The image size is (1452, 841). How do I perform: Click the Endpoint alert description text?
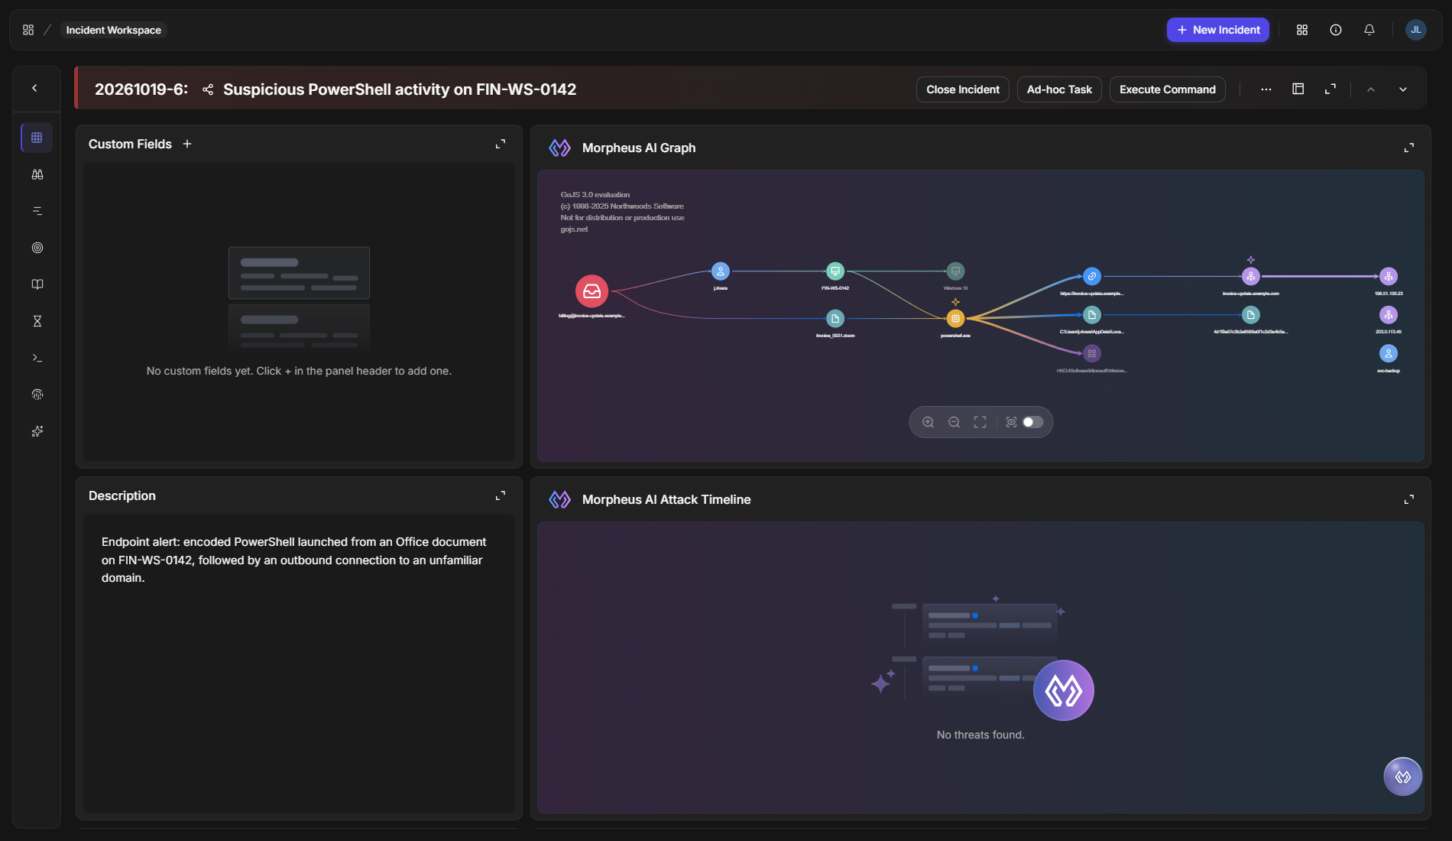point(294,560)
